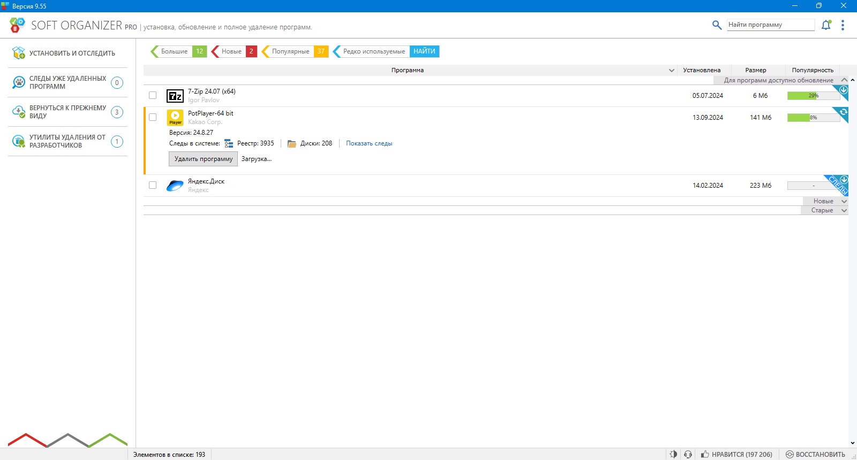Click the НРАВИТСЯ (197 206) button
857x460 pixels.
point(736,454)
